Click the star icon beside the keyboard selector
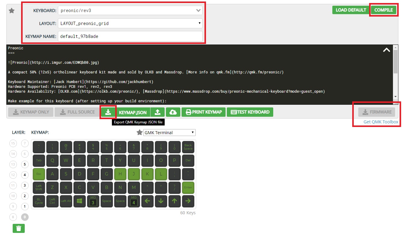 coord(11,11)
